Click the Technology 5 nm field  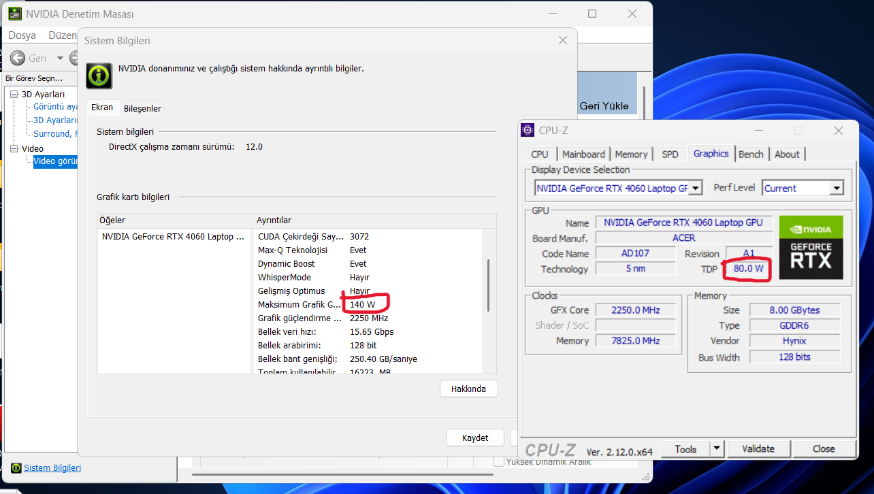pyautogui.click(x=635, y=269)
